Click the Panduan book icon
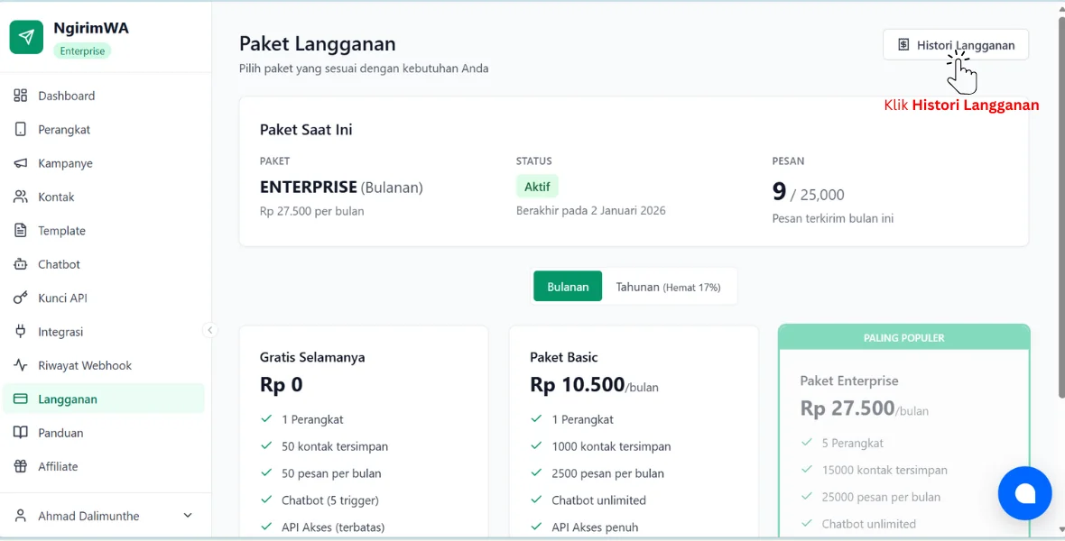The width and height of the screenshot is (1065, 541). pyautogui.click(x=21, y=433)
